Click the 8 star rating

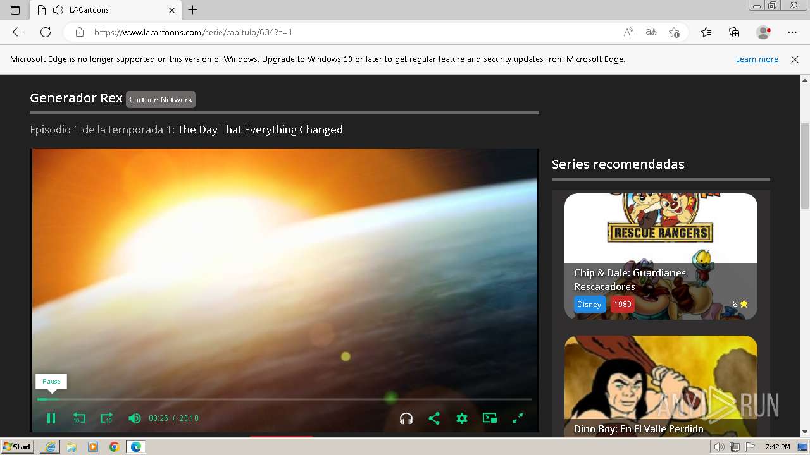(x=740, y=304)
